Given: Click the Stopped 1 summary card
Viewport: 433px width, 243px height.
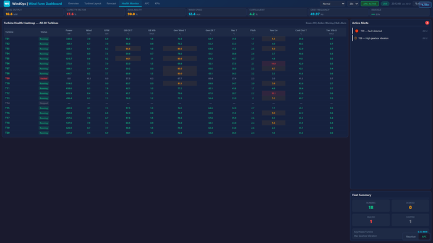Looking at the screenshot, I should tap(410, 220).
